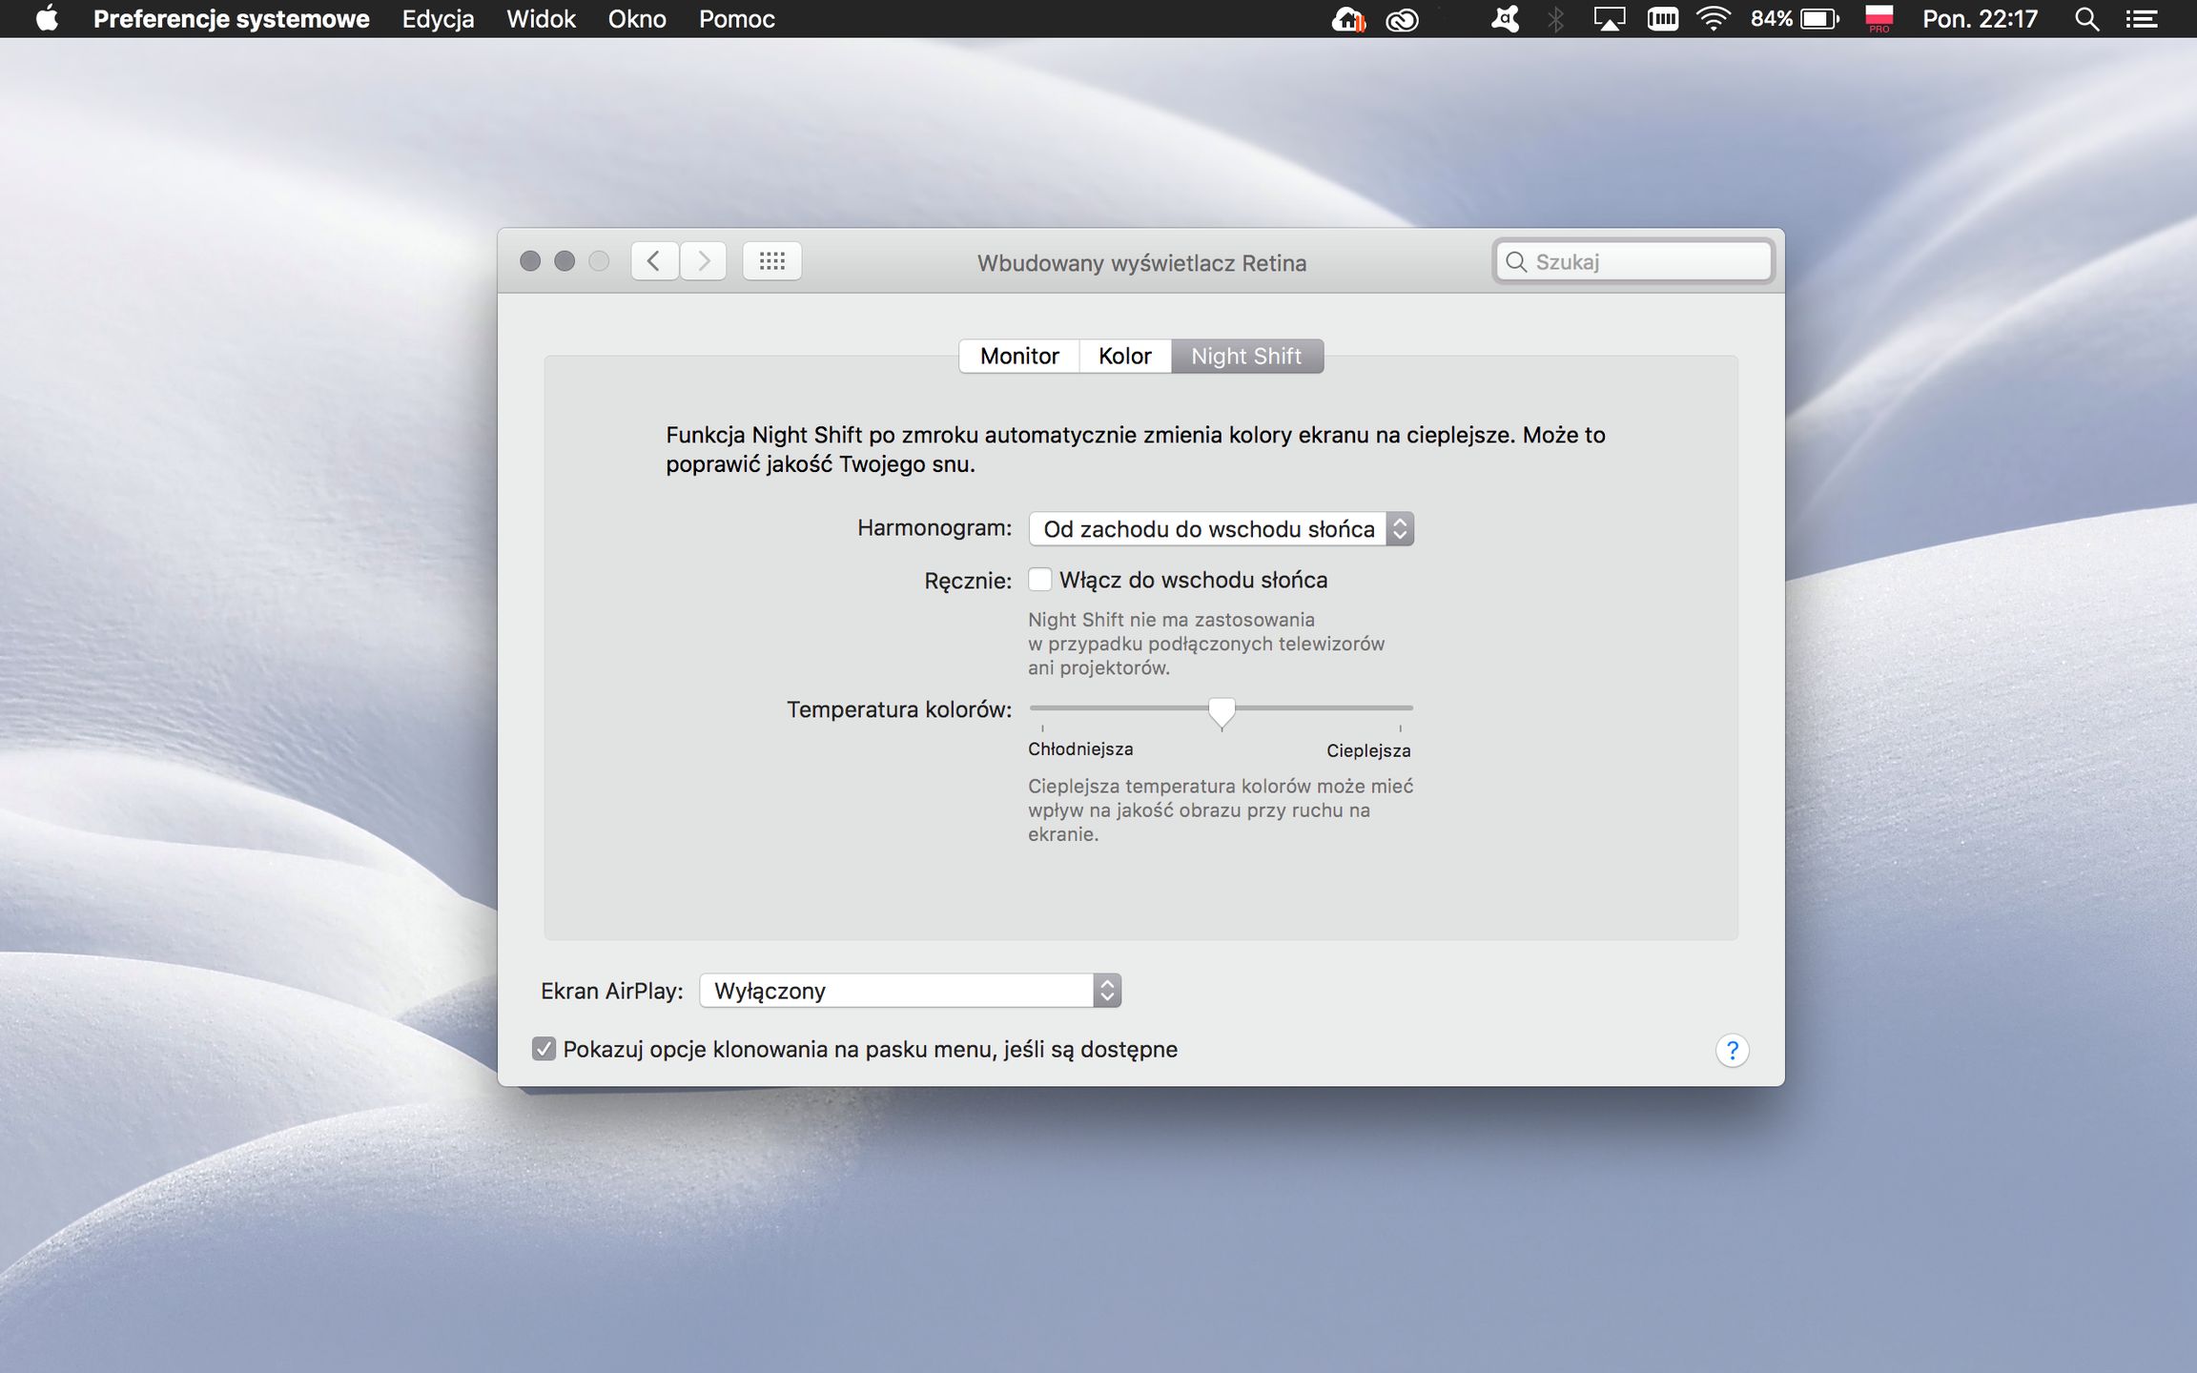Open the Pomoc menu
This screenshot has height=1373, width=2197.
736,19
